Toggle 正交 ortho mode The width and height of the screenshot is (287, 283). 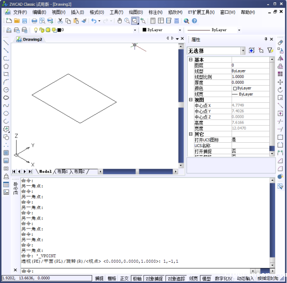point(124,278)
